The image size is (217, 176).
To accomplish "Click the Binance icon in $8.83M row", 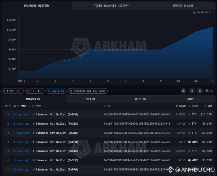I will pyautogui.click(x=34, y=151).
